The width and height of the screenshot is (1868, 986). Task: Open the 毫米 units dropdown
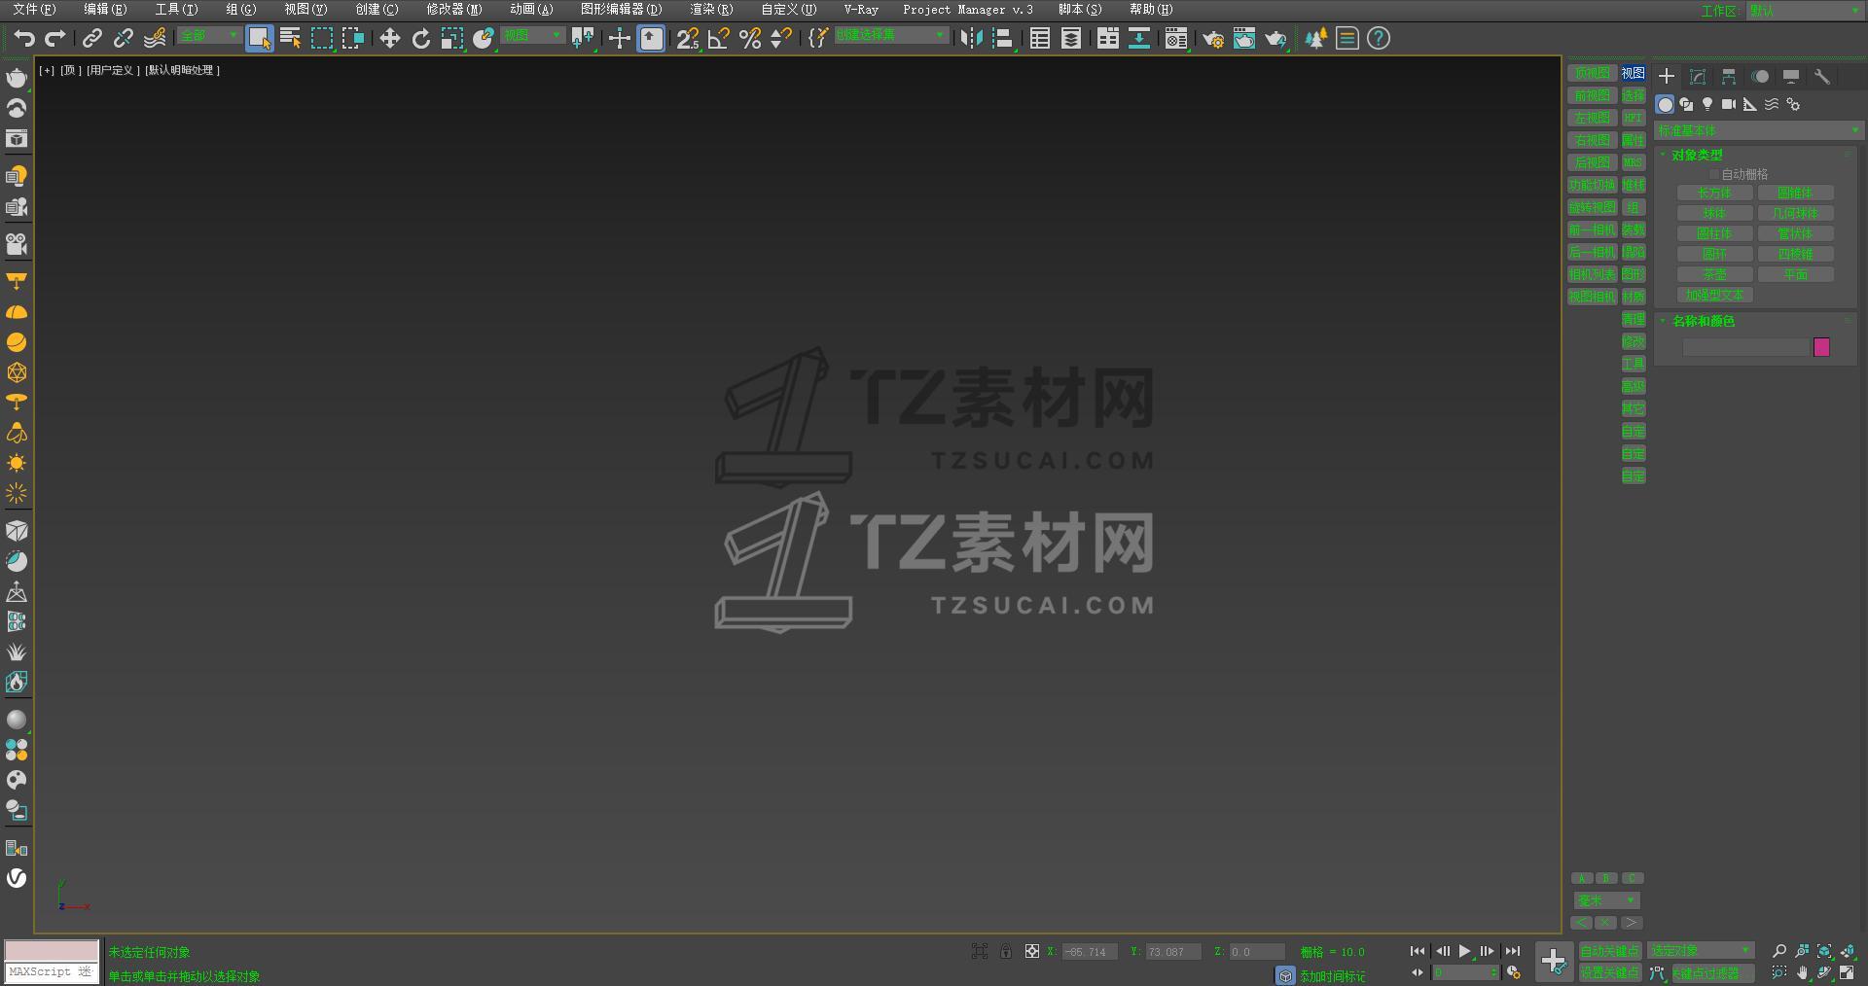coord(1606,900)
